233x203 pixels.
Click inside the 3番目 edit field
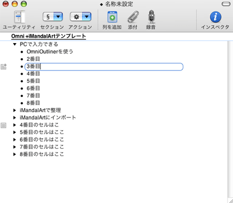(104, 67)
